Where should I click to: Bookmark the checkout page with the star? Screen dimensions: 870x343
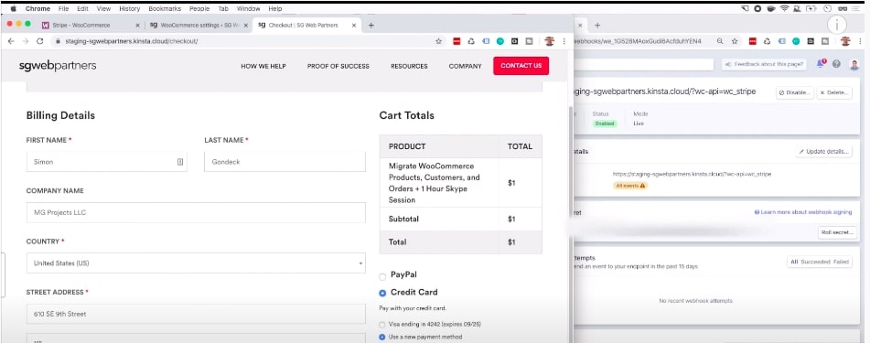tap(438, 41)
